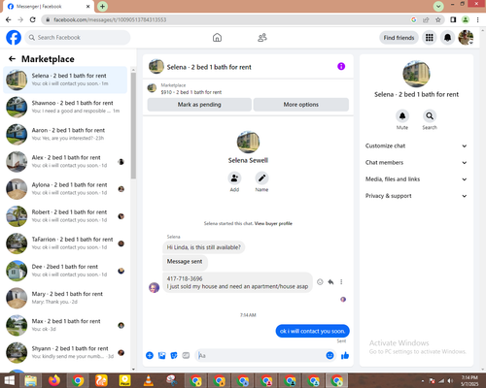The width and height of the screenshot is (486, 388).
Task: Open the account profile picture menu
Action: (466, 38)
